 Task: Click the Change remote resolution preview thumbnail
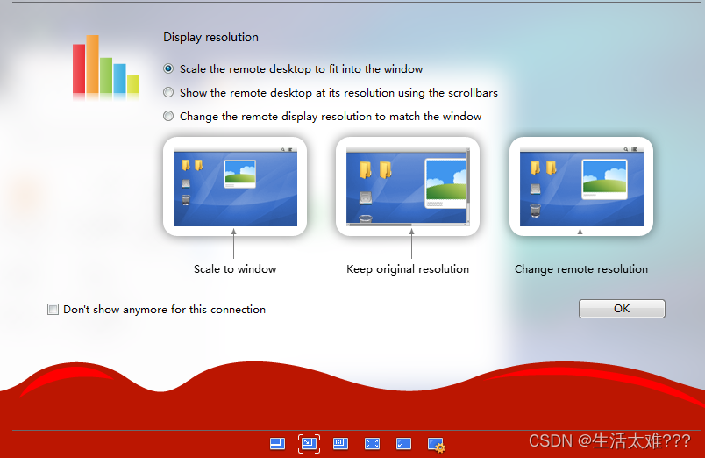click(581, 187)
